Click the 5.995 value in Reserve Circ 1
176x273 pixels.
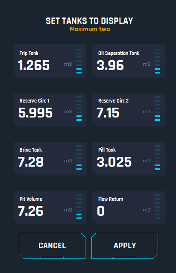[35, 113]
